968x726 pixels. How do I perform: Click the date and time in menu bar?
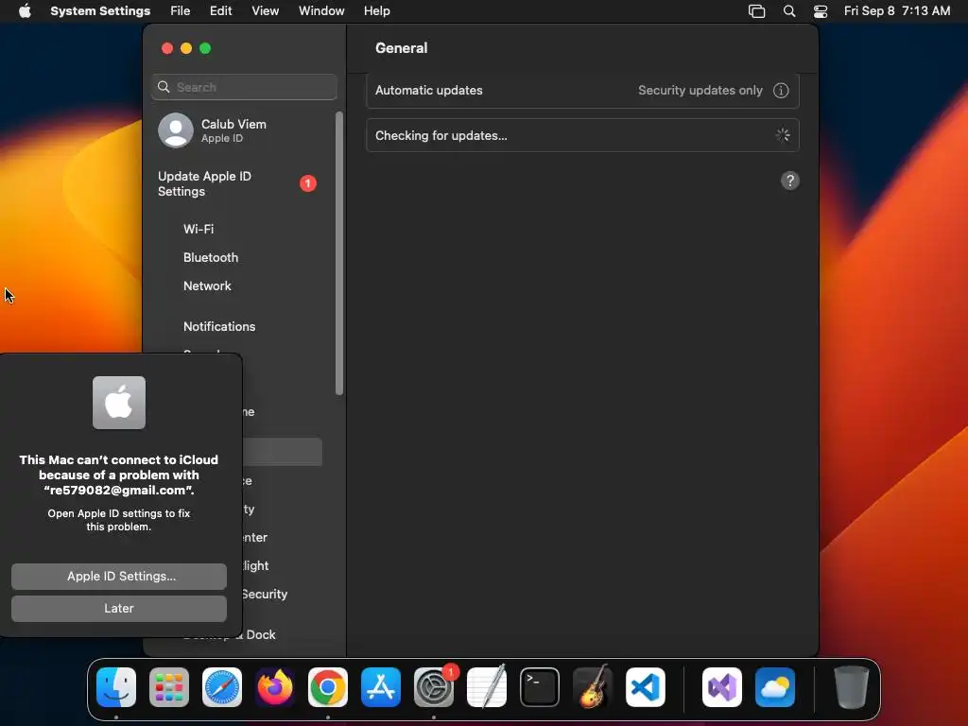coord(897,11)
